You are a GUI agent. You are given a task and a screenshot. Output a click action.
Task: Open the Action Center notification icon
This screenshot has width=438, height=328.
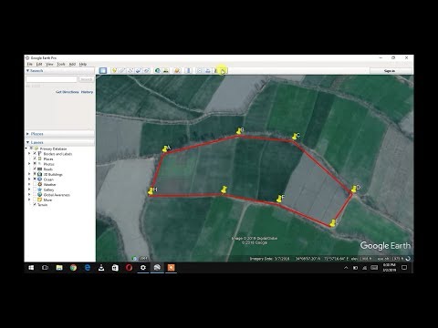(404, 268)
